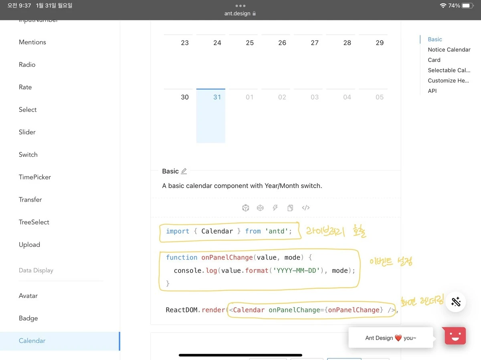Jump to the Selectable Cal... anchor
The width and height of the screenshot is (481, 360).
pyautogui.click(x=449, y=70)
